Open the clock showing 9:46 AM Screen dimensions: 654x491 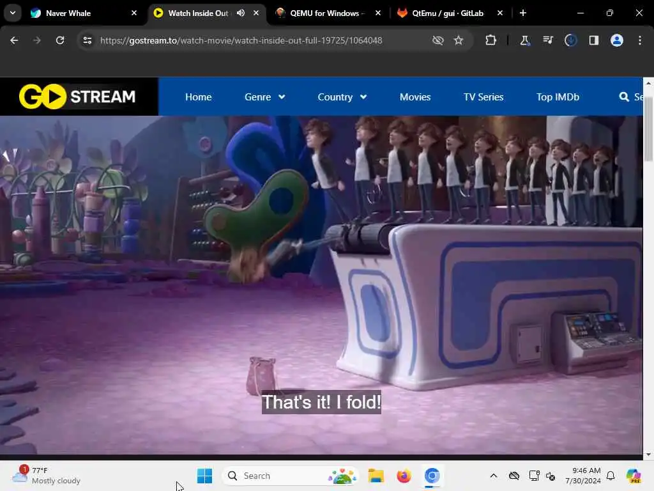[583, 476]
